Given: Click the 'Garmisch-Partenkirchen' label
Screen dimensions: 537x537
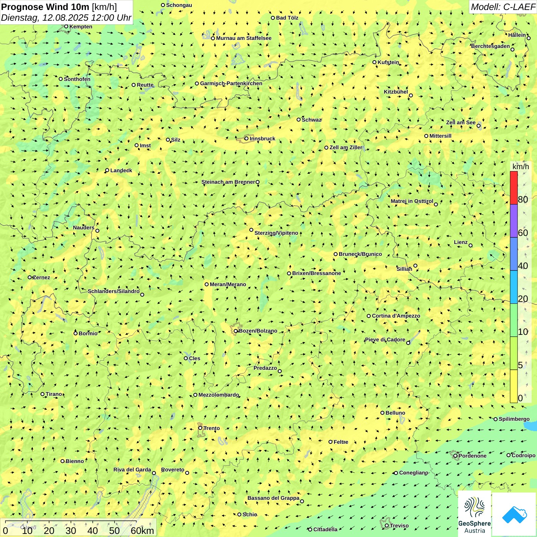Looking at the screenshot, I should click(231, 83).
